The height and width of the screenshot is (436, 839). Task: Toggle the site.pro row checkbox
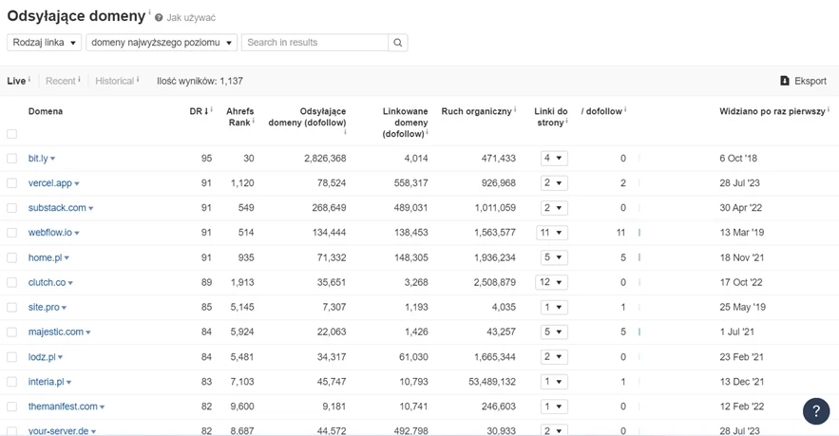11,308
